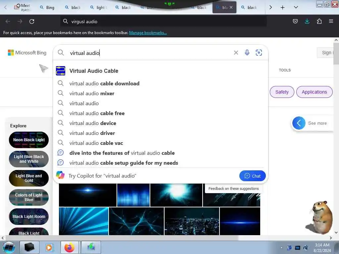Click the browser forward arrow button

(20, 21)
